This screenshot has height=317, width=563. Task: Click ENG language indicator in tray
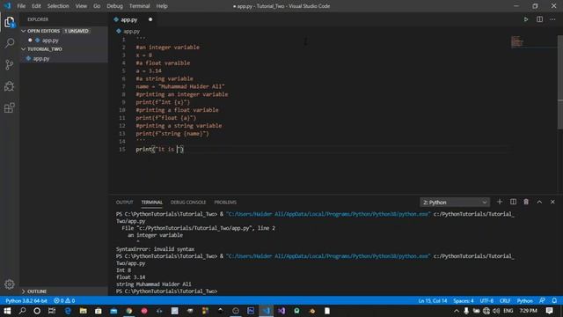508,311
